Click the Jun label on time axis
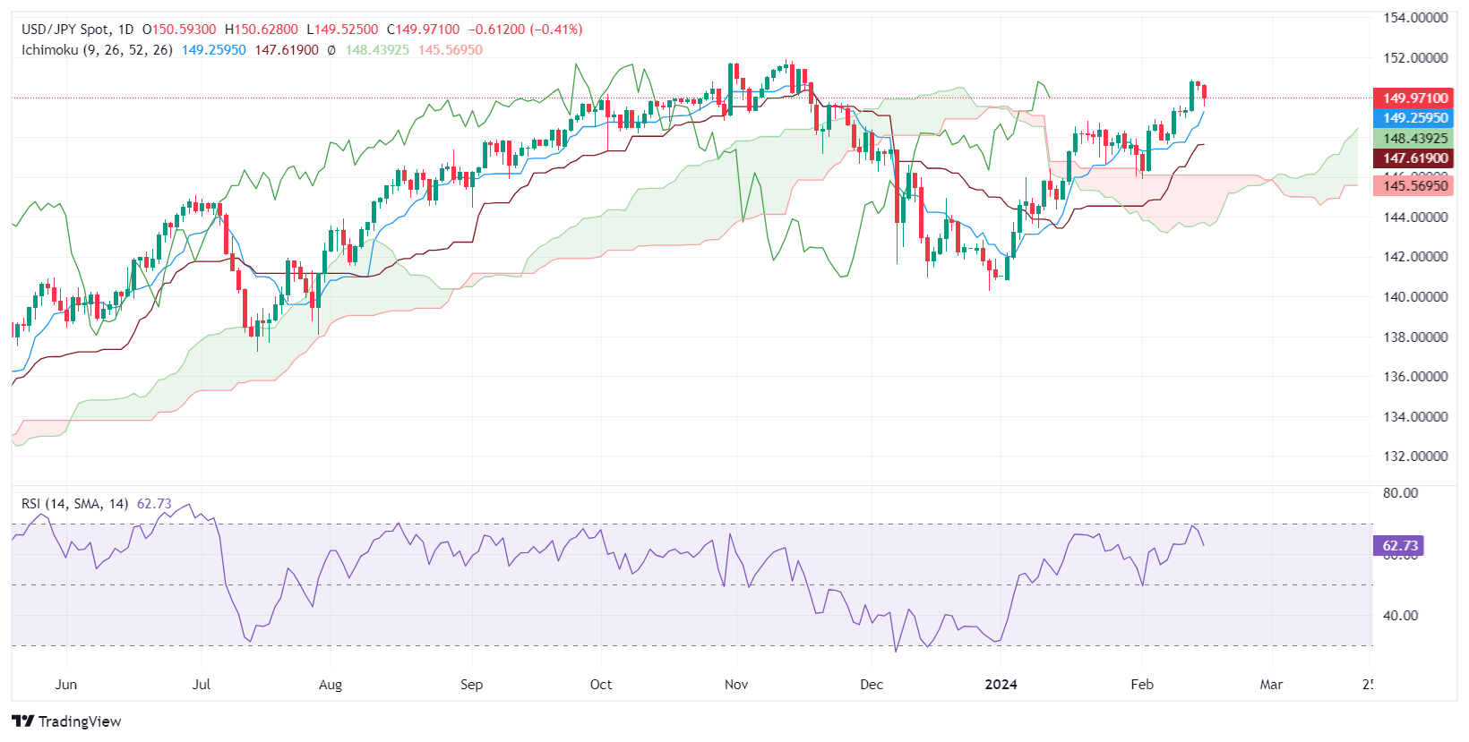 click(x=66, y=685)
